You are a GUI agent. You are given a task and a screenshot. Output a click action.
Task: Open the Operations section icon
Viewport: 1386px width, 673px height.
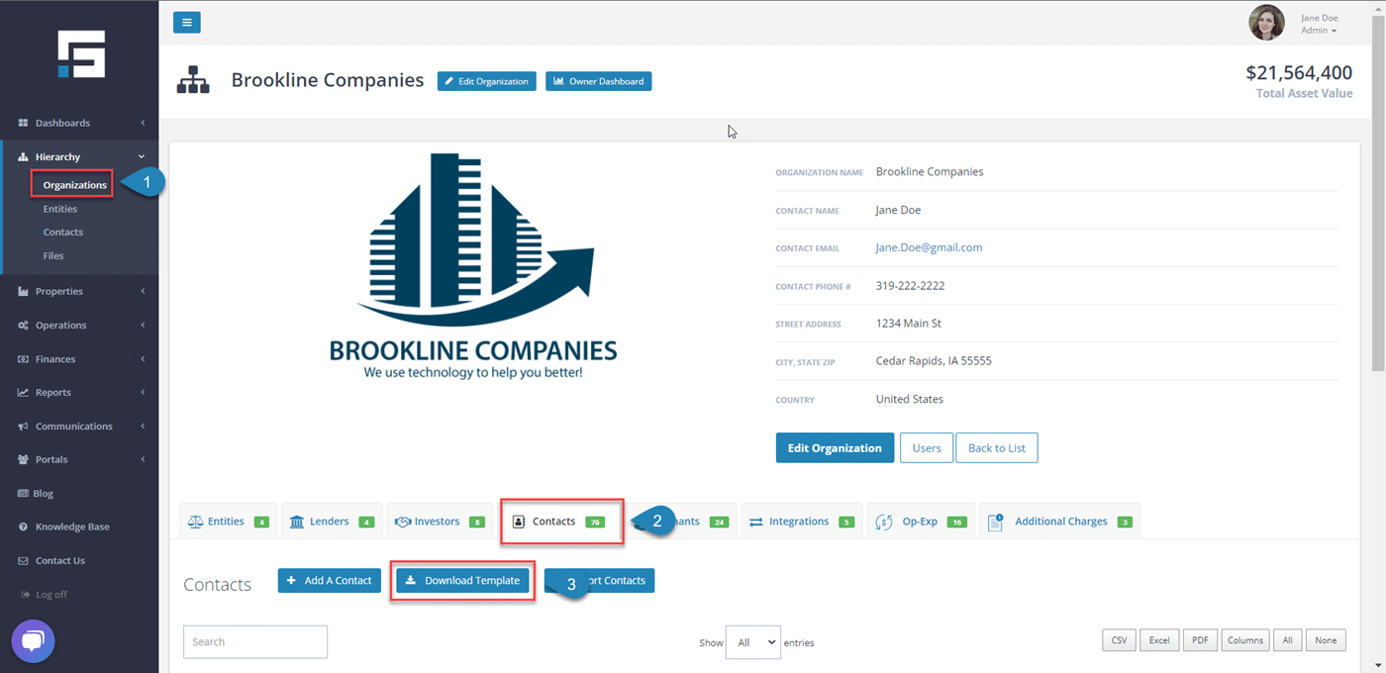click(x=21, y=325)
